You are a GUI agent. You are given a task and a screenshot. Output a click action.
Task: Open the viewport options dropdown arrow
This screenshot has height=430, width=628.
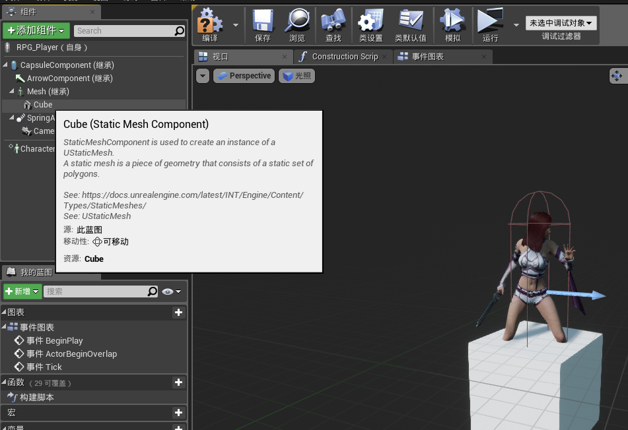[x=203, y=76]
